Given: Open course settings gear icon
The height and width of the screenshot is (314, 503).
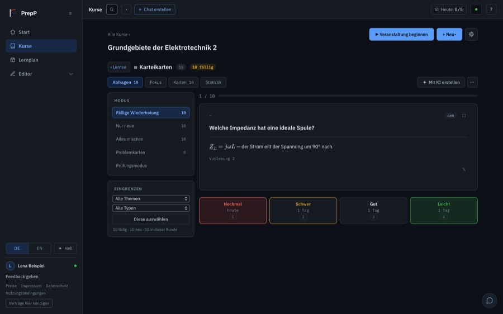Looking at the screenshot, I should 471,34.
